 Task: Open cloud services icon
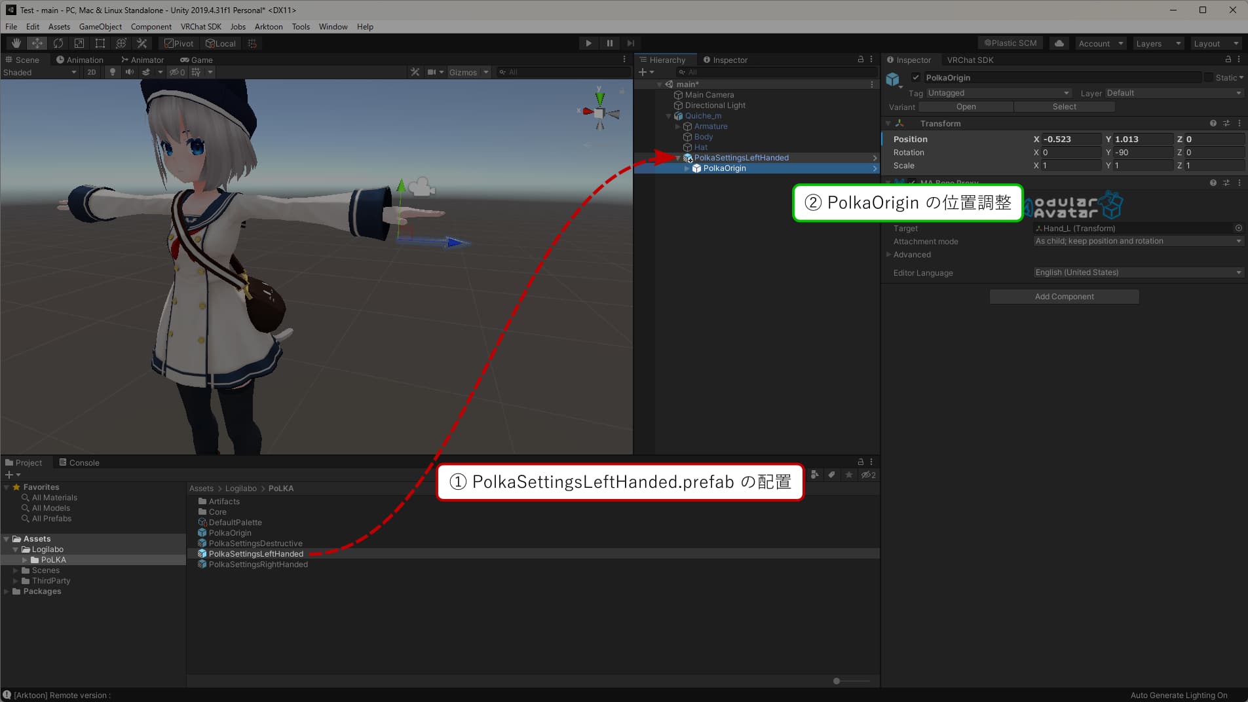click(1059, 43)
